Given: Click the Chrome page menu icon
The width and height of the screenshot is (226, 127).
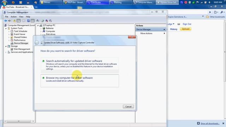Looking at the screenshot, I should [x=216, y=12].
